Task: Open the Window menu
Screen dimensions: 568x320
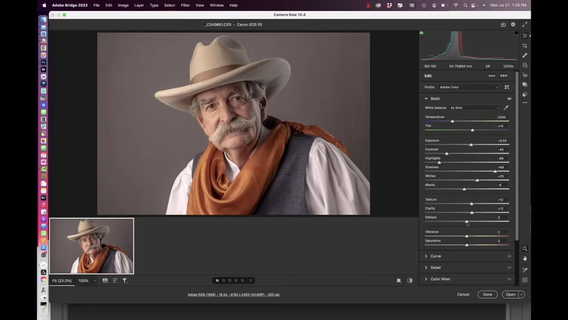Action: [217, 5]
